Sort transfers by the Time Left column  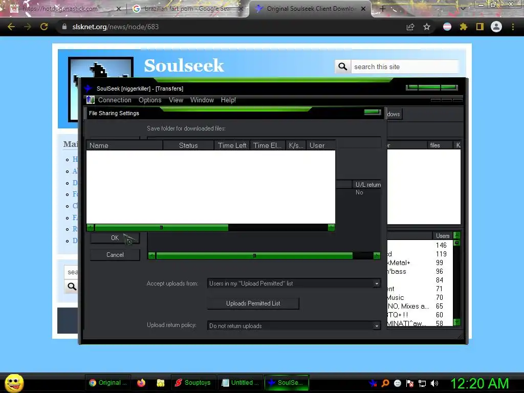pyautogui.click(x=232, y=145)
